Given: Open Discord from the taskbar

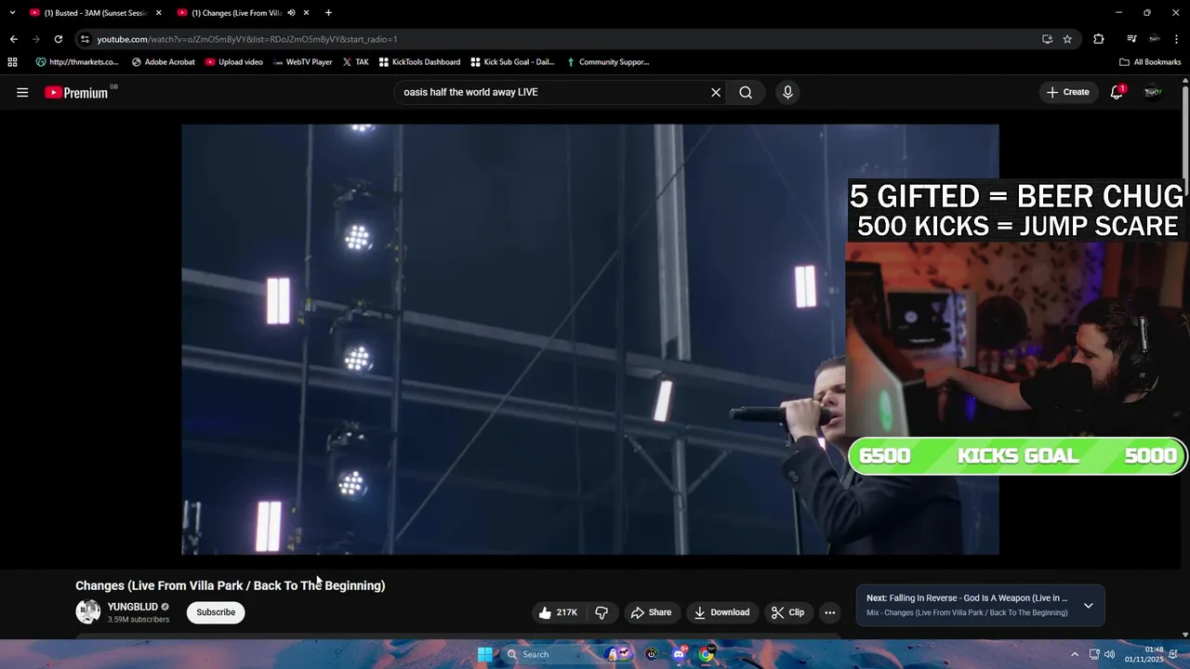Looking at the screenshot, I should (679, 654).
